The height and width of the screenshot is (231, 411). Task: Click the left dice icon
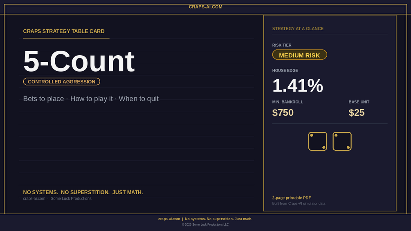coord(317,141)
